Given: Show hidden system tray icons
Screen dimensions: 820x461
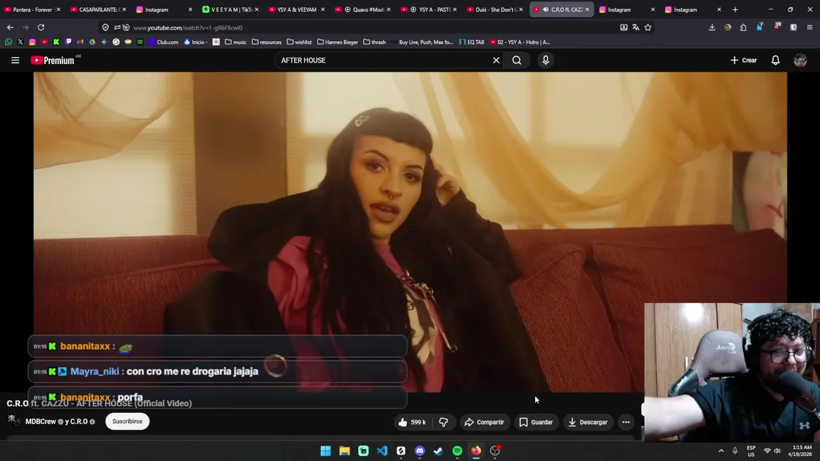Looking at the screenshot, I should point(721,451).
